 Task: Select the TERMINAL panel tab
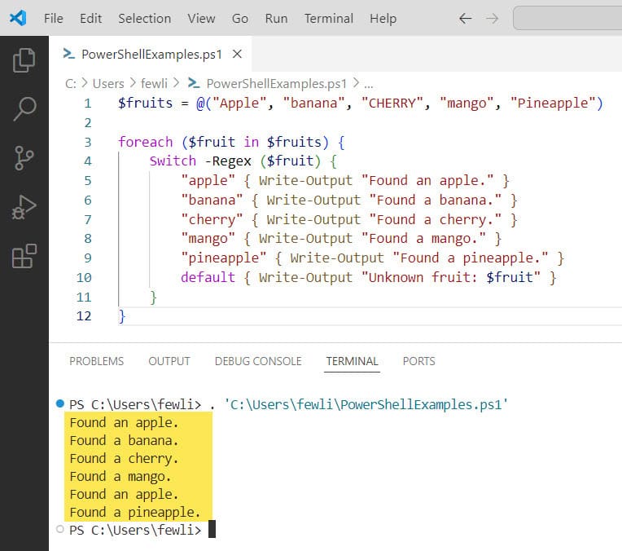[x=352, y=361]
